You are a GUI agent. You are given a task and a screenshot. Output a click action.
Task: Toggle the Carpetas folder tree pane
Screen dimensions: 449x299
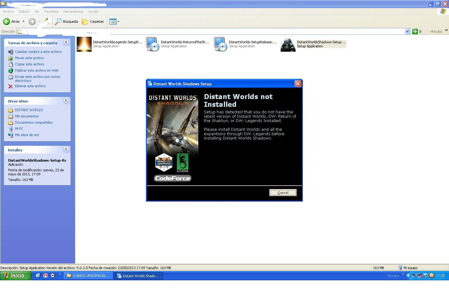point(93,21)
